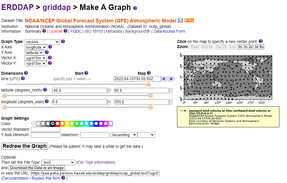Click the world vector map thumbnail
This screenshot has width=287, height=183.
click(x=228, y=78)
